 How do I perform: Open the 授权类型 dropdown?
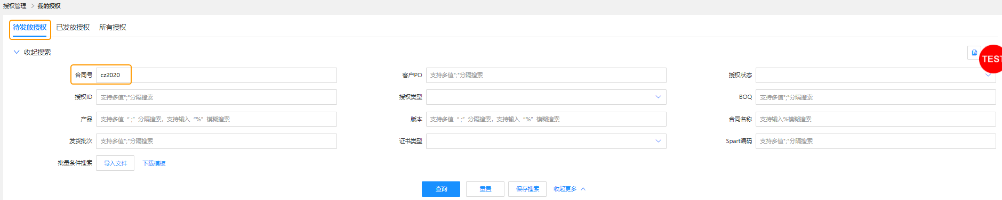(x=546, y=97)
